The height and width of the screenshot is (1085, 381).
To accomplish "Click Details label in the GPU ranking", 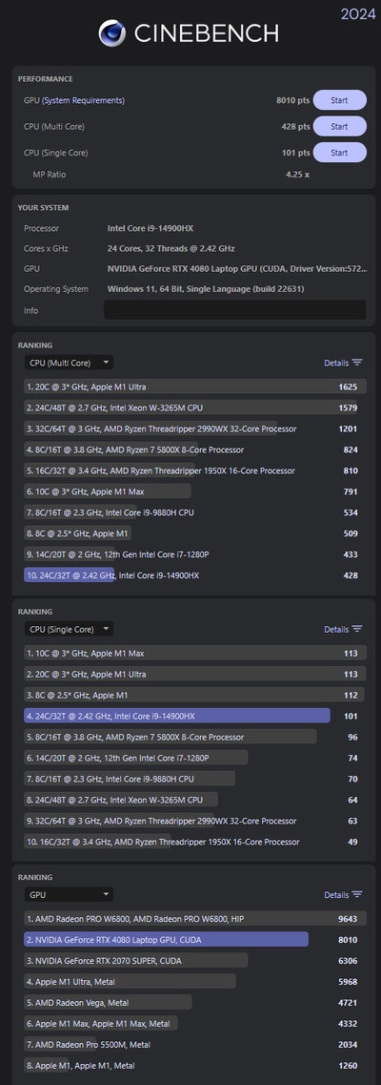I will coord(336,895).
